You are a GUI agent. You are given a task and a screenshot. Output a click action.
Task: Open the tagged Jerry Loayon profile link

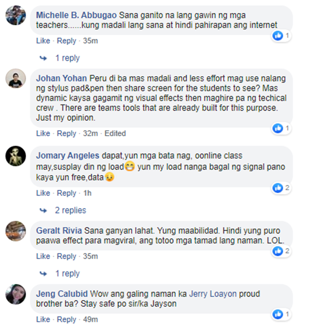tap(213, 294)
